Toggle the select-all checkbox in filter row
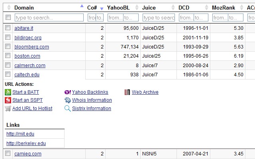This screenshot has width=255, height=159. [x=8, y=17]
